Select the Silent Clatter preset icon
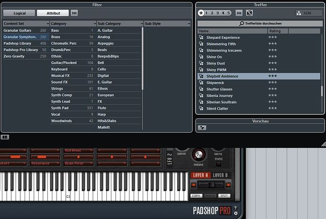 point(201,108)
